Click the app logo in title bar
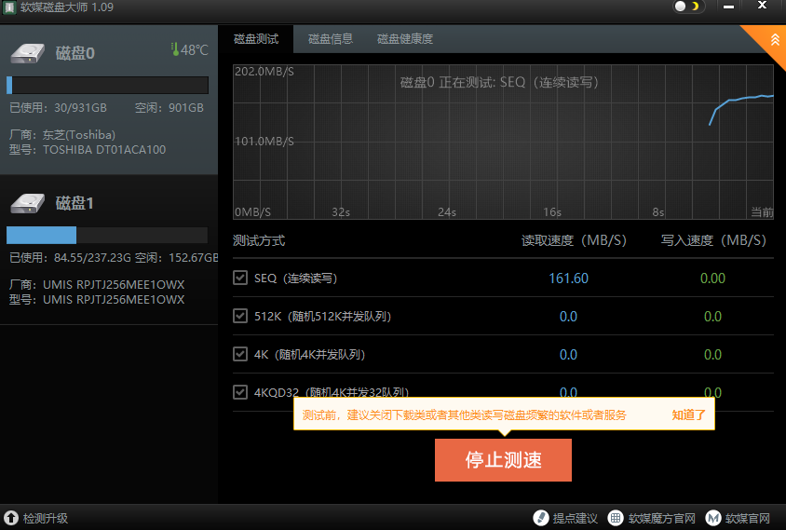Viewport: 786px width, 530px height. tap(11, 7)
